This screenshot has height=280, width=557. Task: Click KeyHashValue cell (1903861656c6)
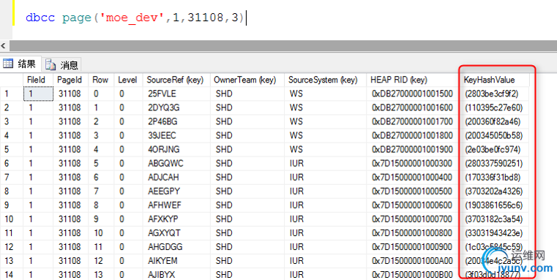click(494, 205)
